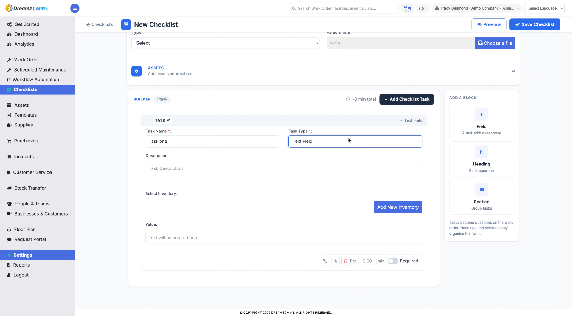Add a Section block

481,197
